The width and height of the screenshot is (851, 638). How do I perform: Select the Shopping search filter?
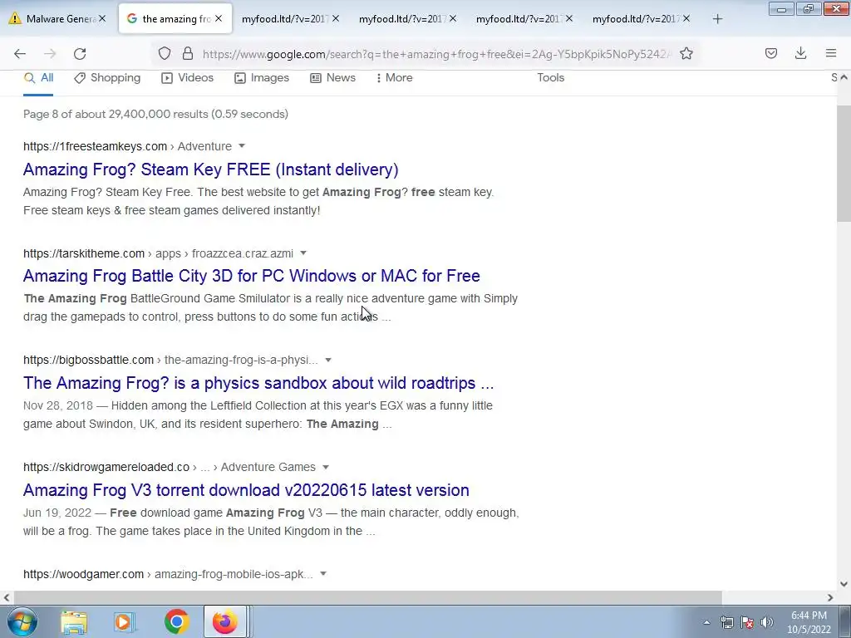[107, 77]
